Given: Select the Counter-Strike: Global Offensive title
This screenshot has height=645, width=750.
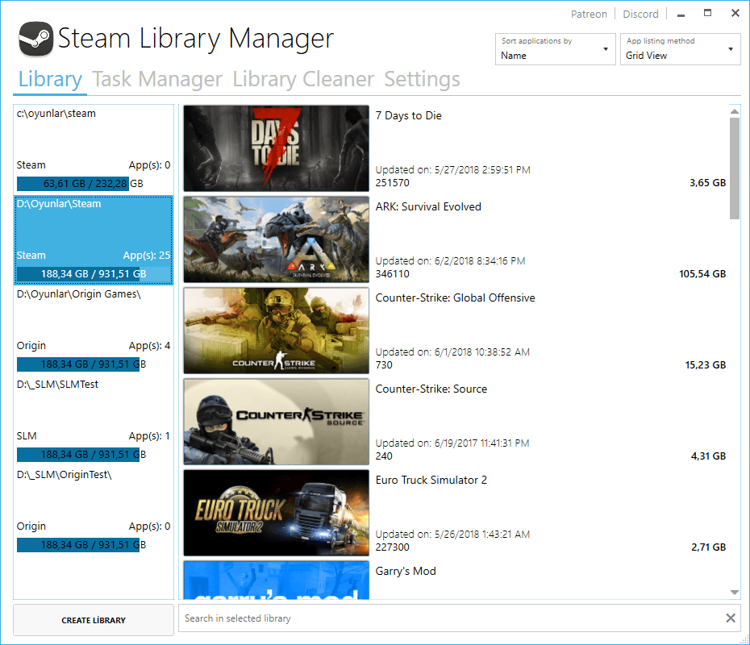Looking at the screenshot, I should point(455,298).
